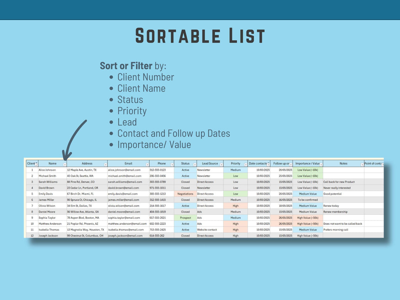
Task: Open the Name column filter arrow
Action: coord(64,165)
